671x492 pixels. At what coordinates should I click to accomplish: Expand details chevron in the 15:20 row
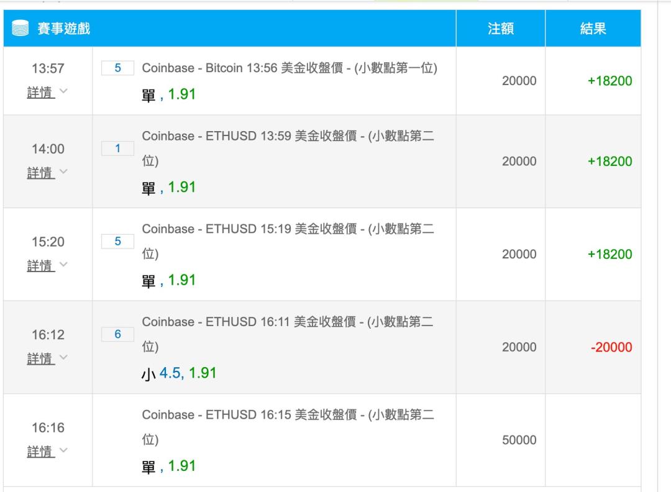[63, 265]
